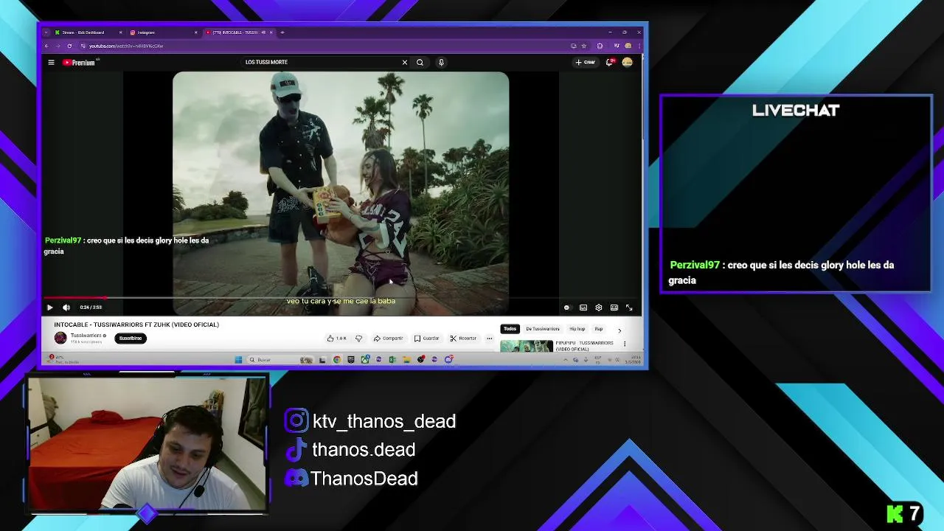Enter fullscreen on the video player
Screen dimensions: 944x531
pyautogui.click(x=629, y=308)
